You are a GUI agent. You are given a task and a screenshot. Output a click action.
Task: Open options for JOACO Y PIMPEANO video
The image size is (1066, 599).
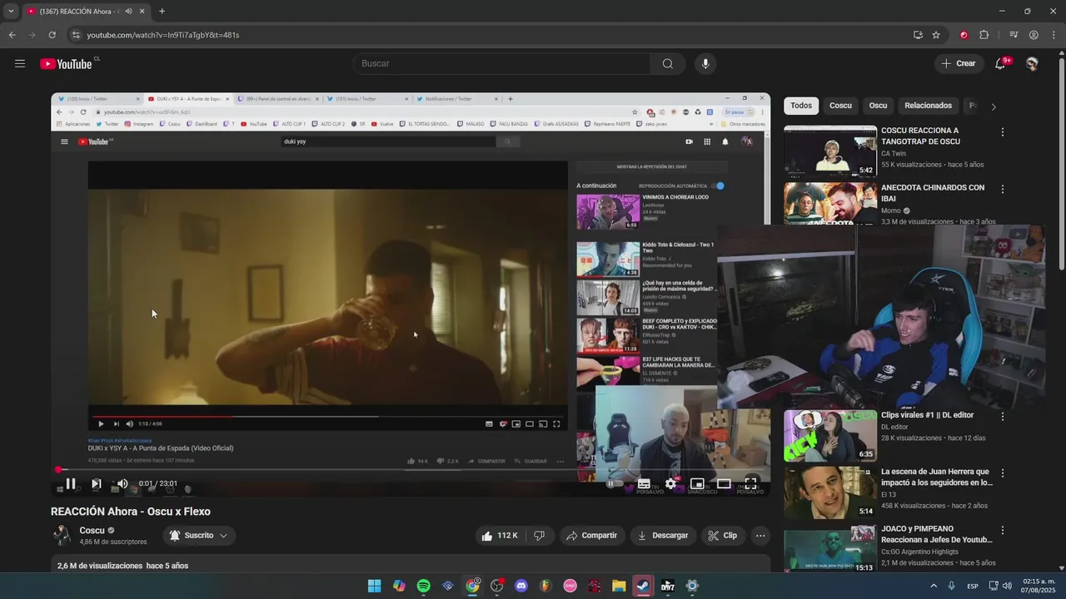1003,531
